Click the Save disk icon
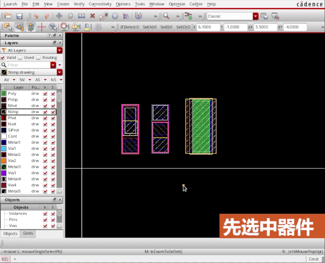Screen dimensions: 325x263 (x=19, y=16)
